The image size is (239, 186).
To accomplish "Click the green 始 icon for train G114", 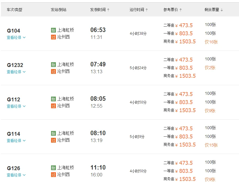I will pyautogui.click(x=53, y=133).
